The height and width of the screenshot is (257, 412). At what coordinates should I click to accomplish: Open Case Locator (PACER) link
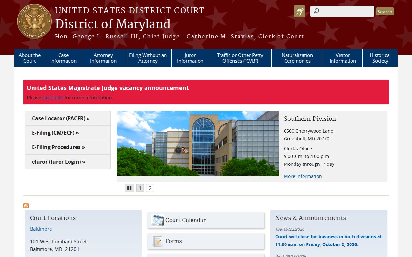(68, 118)
